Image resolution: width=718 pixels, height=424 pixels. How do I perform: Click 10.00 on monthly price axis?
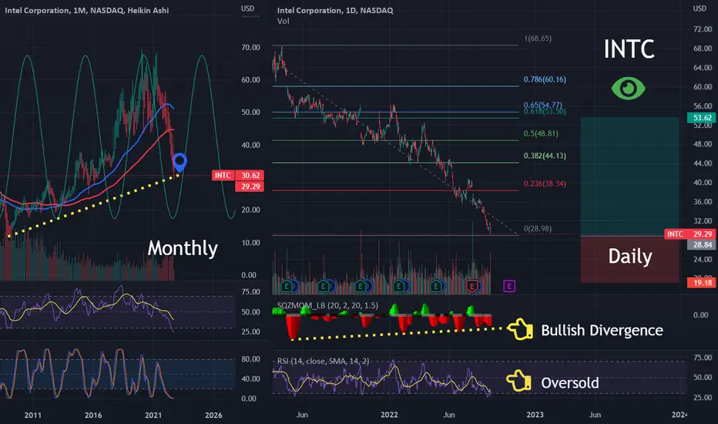pos(250,243)
